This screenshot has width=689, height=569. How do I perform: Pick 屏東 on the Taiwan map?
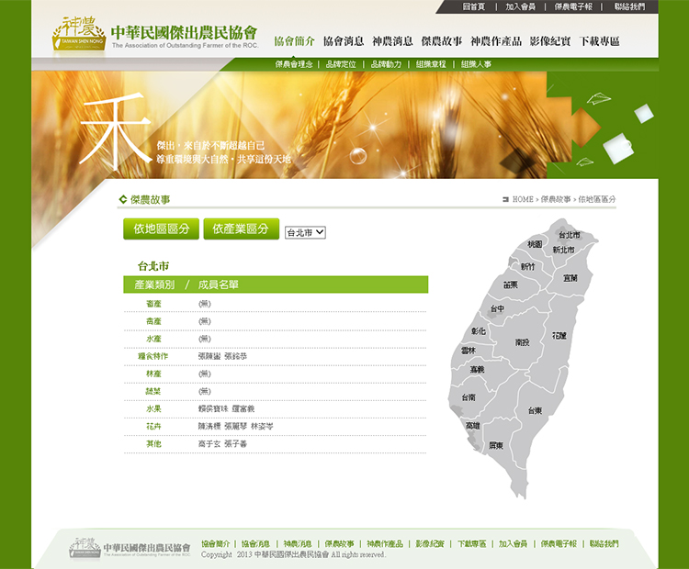pyautogui.click(x=496, y=445)
